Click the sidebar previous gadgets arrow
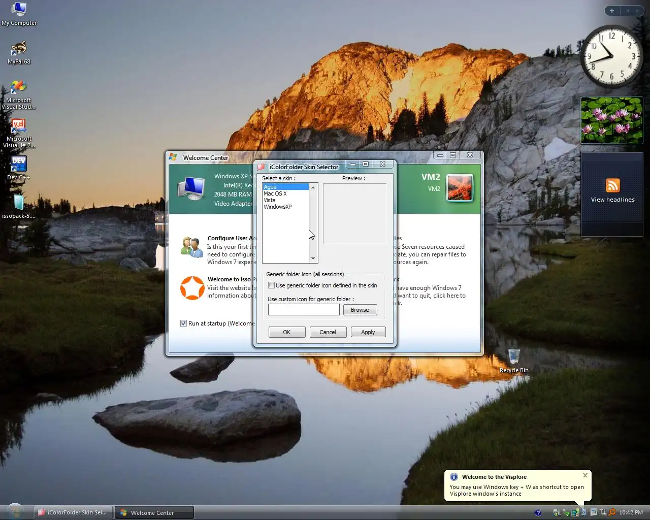650x520 pixels. click(627, 11)
